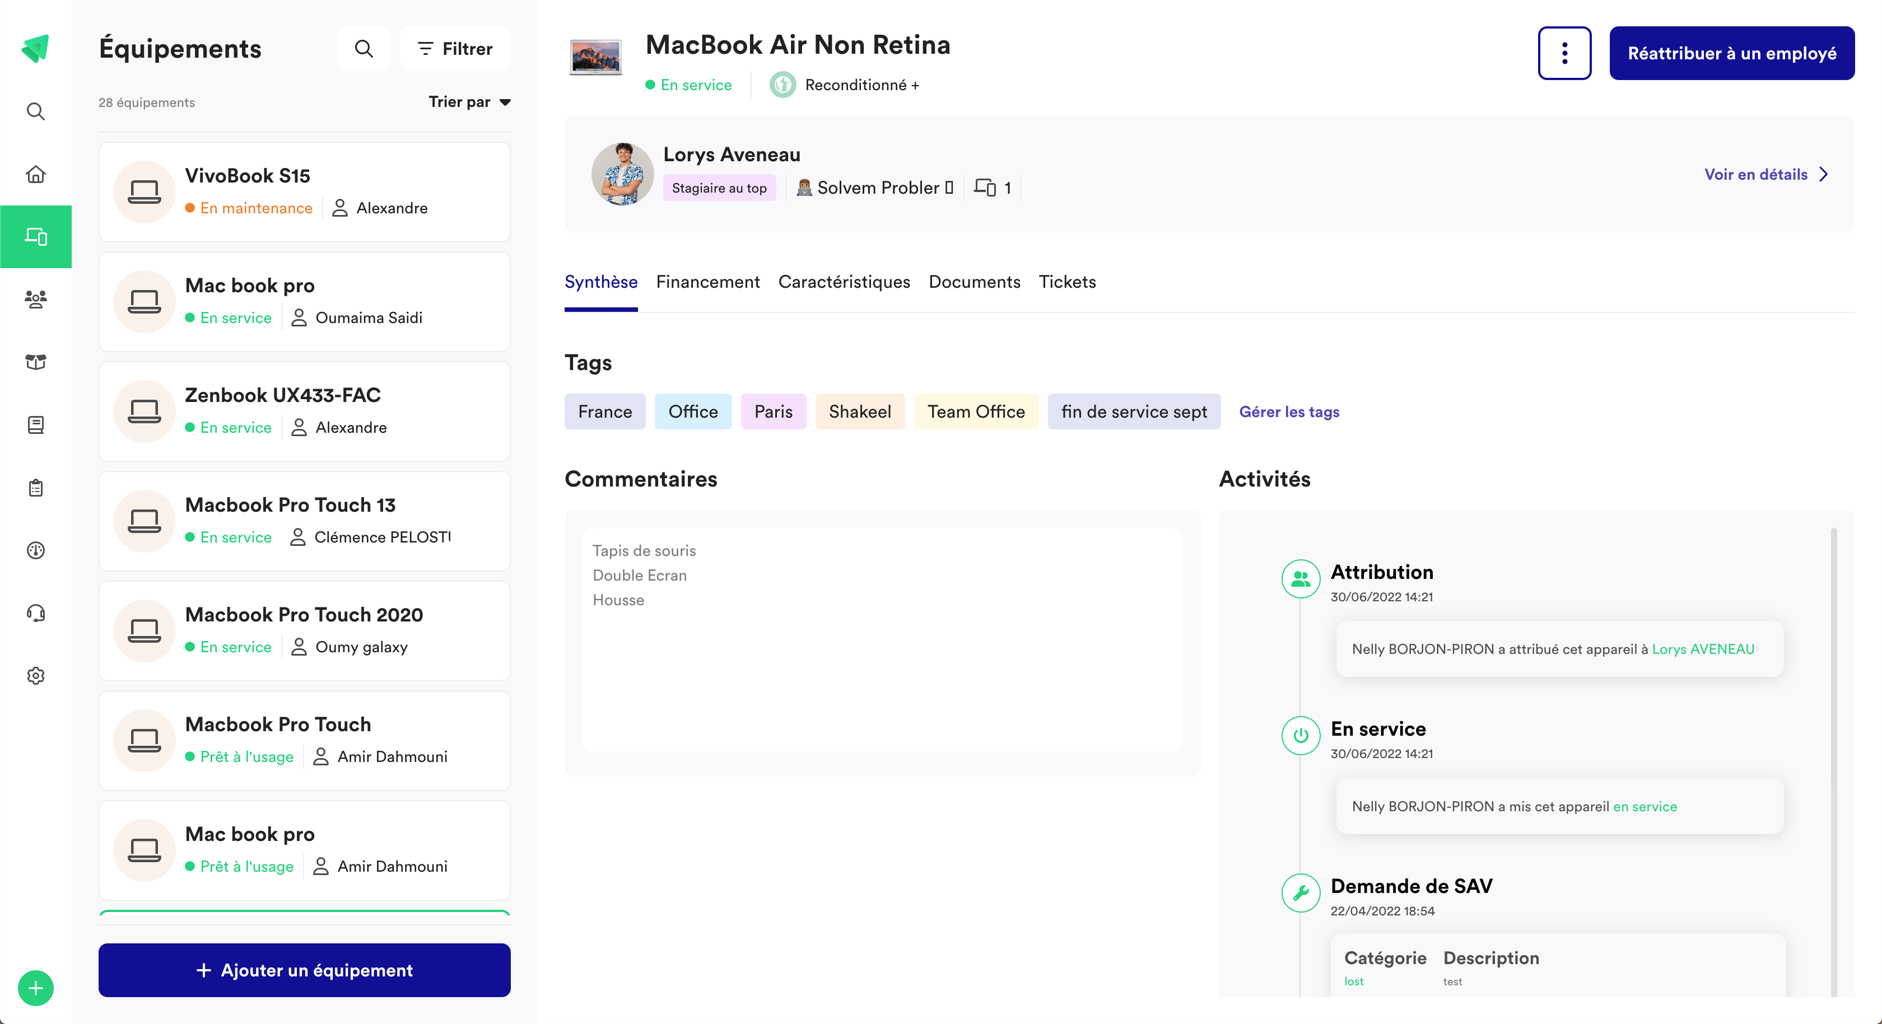The image size is (1882, 1024).
Task: Click the Activités panel scrollbar
Action: click(x=1834, y=657)
